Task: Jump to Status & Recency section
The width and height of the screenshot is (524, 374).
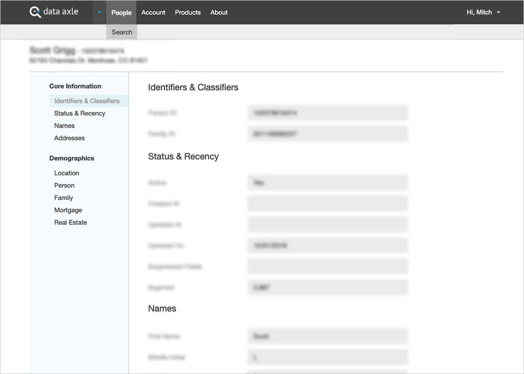Action: [80, 113]
